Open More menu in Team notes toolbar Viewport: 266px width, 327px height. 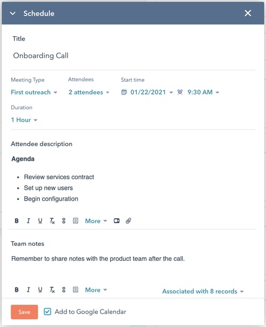(x=96, y=290)
